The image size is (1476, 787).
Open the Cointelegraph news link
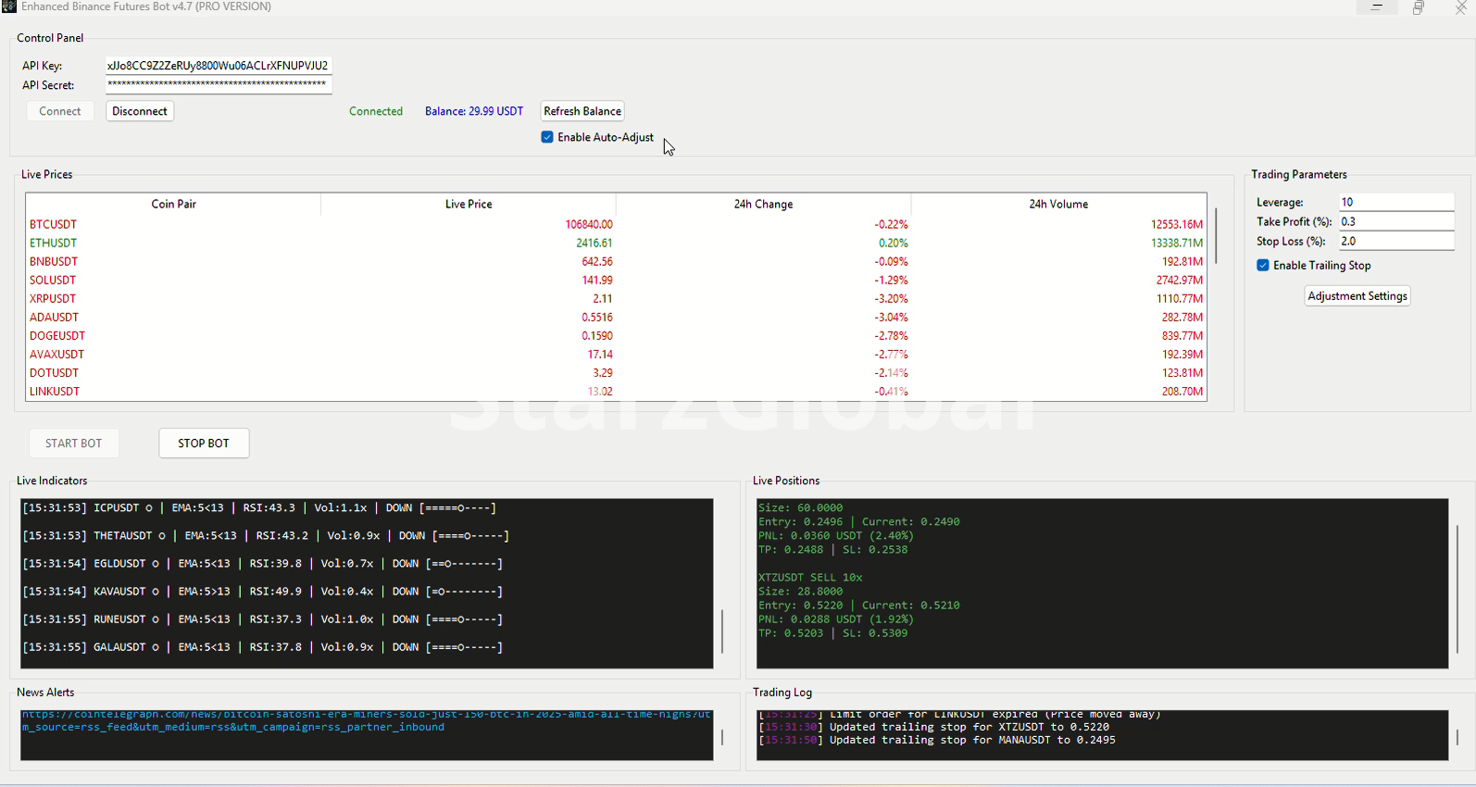click(367, 721)
